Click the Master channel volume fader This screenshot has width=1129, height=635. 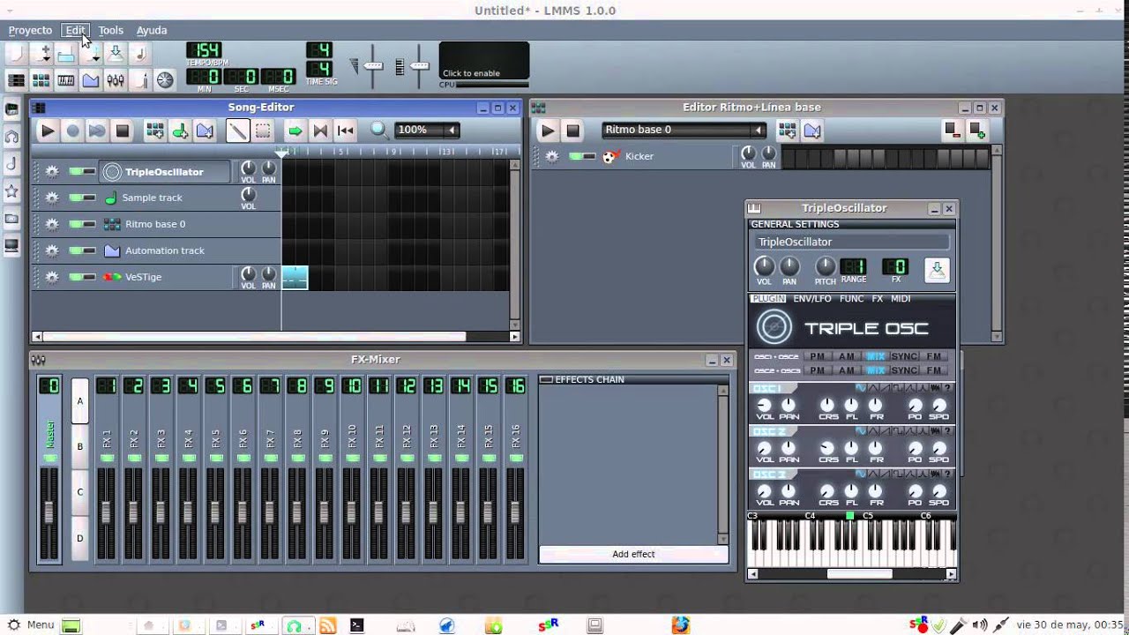49,512
